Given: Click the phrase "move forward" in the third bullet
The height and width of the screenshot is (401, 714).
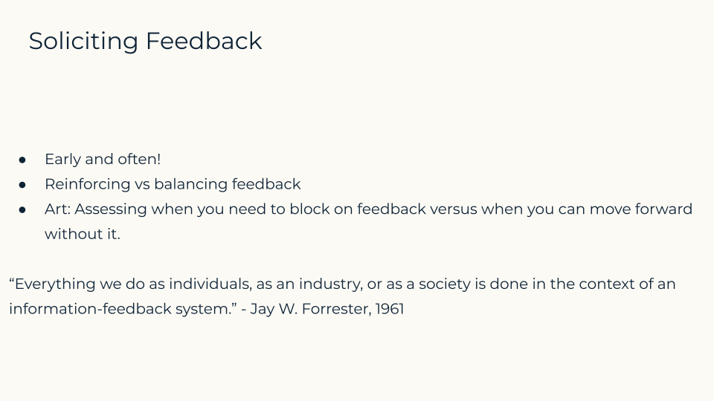Looking at the screenshot, I should coord(640,209).
